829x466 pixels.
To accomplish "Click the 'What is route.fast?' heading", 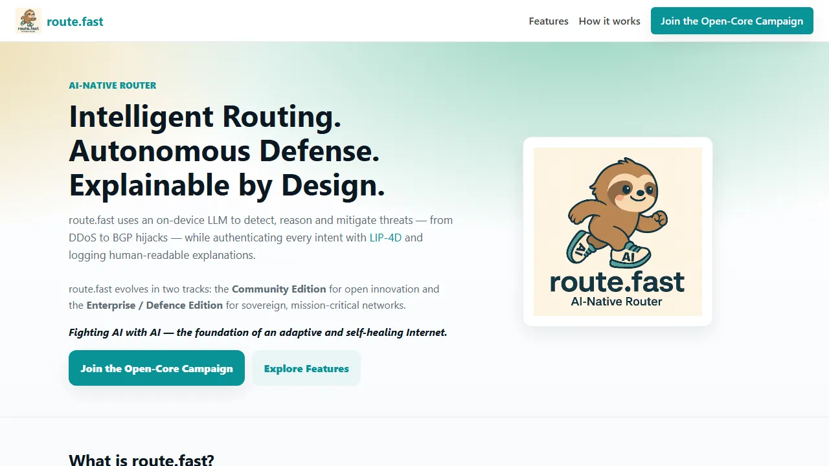I will pyautogui.click(x=141, y=459).
